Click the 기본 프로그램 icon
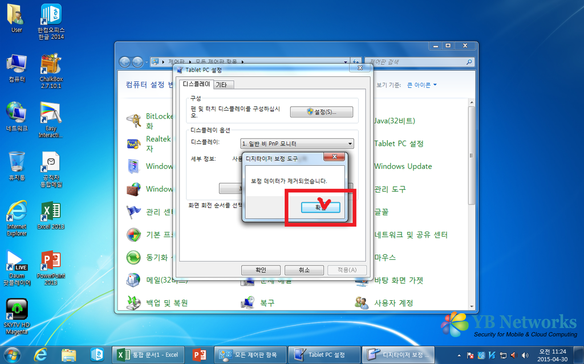This screenshot has height=364, width=584. [x=133, y=235]
